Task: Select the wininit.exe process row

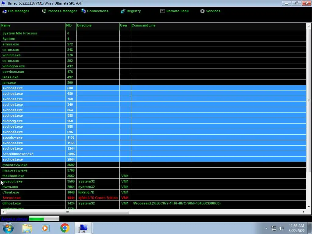Action: [x=153, y=55]
